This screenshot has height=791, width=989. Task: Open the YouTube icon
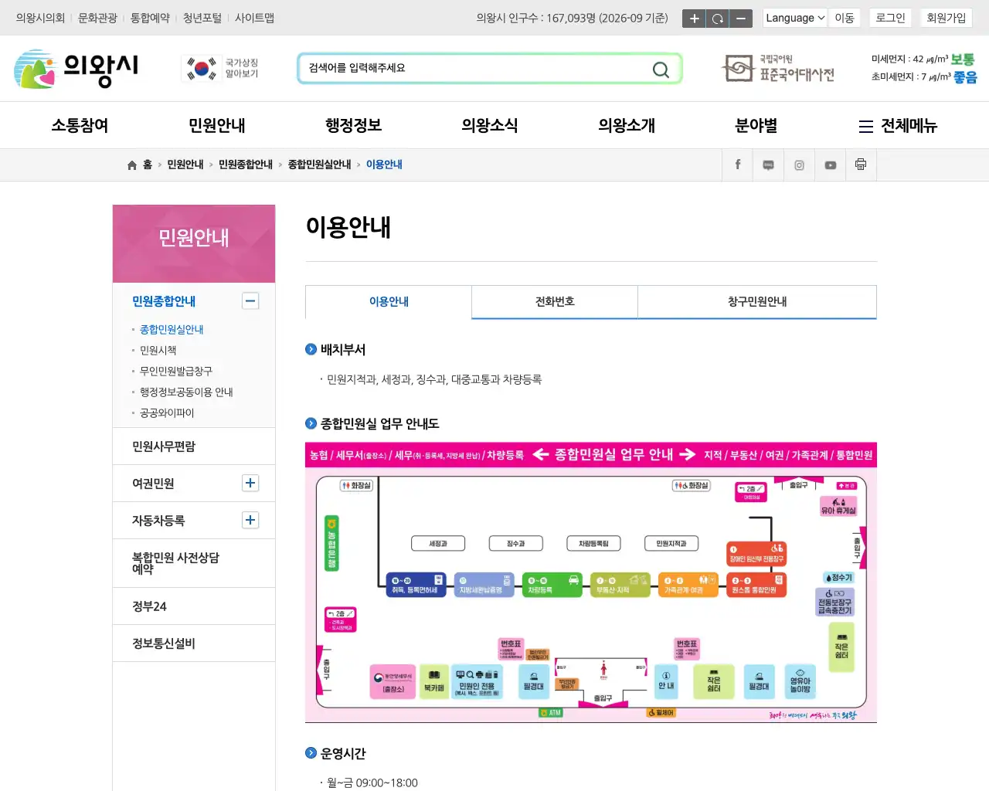(831, 165)
